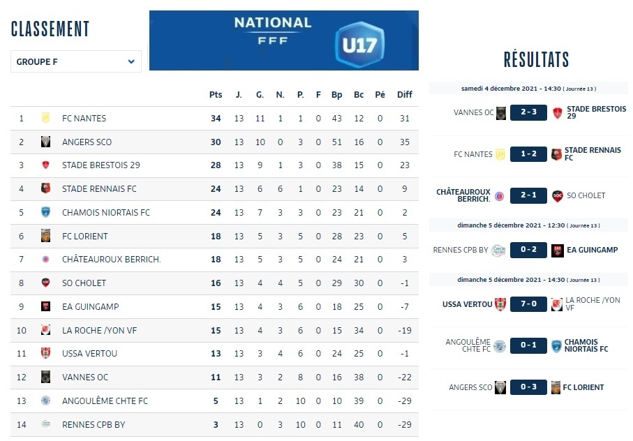Click the USSA Vertou crest in results
This screenshot has height=441, width=633.
pyautogui.click(x=499, y=304)
